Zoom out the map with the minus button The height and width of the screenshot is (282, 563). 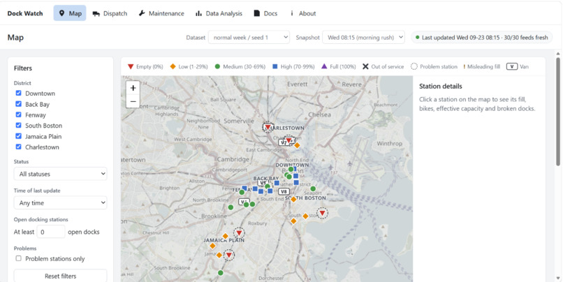click(133, 101)
